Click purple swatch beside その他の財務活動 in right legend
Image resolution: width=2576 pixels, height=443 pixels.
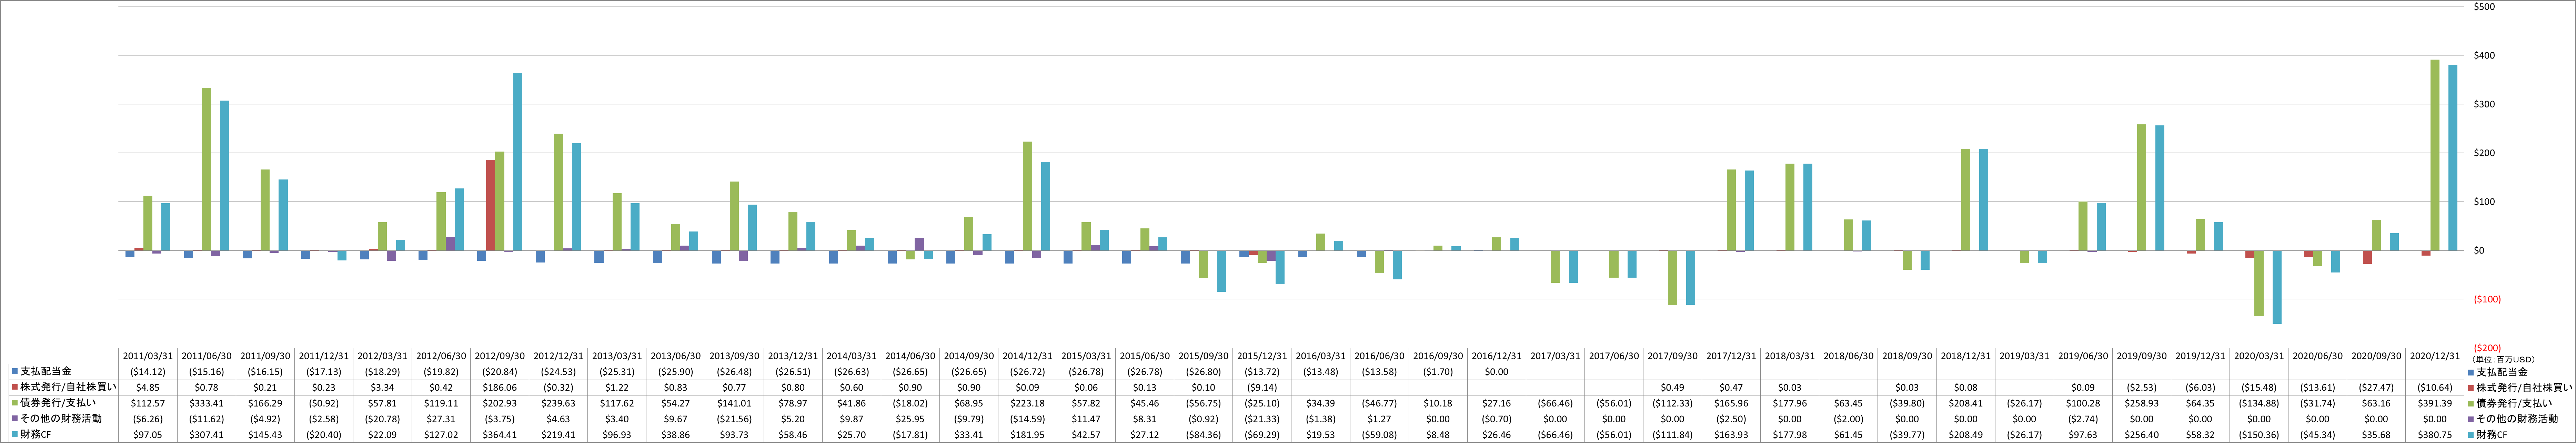click(2470, 419)
